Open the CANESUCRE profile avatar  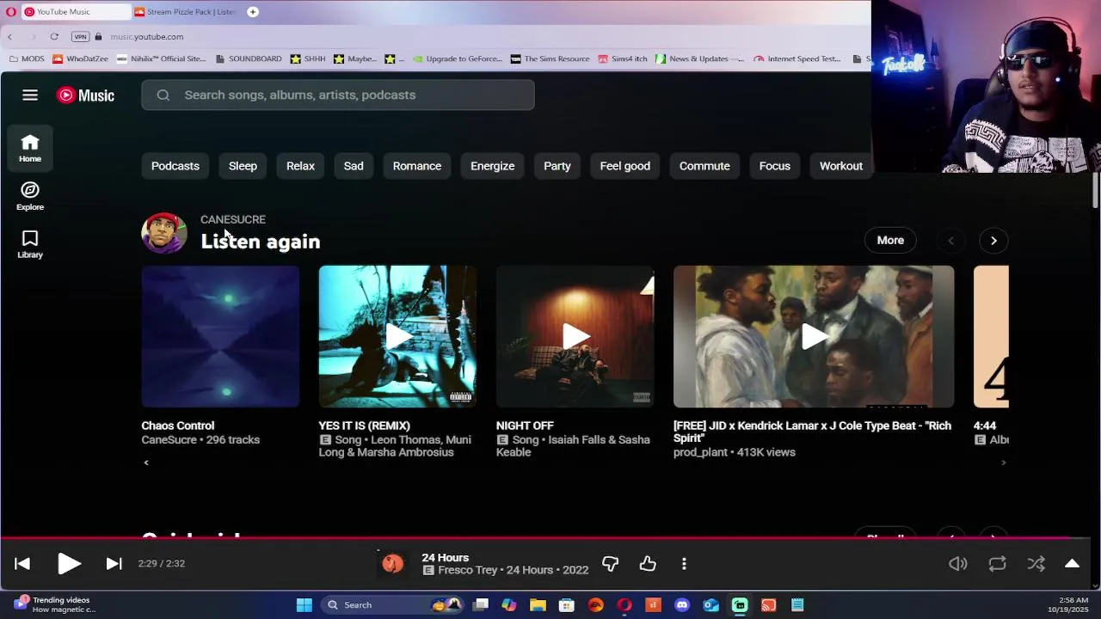point(163,233)
